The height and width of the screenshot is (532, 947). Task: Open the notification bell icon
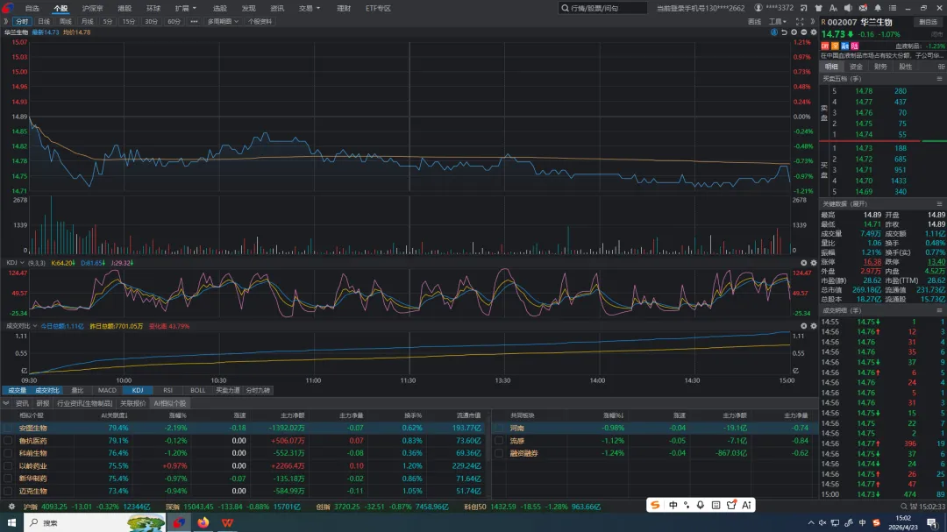pos(878,8)
